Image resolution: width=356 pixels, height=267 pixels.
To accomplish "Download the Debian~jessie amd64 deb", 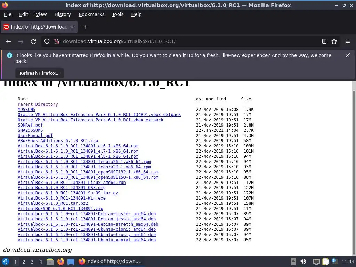I will [87, 219].
